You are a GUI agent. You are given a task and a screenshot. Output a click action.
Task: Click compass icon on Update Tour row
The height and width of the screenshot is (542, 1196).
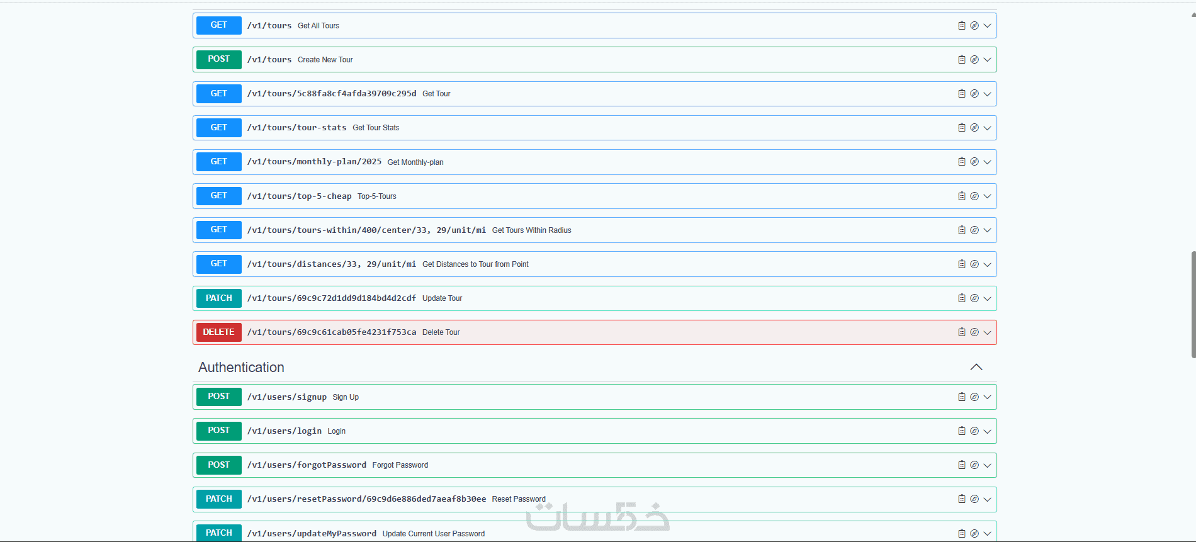pyautogui.click(x=974, y=298)
